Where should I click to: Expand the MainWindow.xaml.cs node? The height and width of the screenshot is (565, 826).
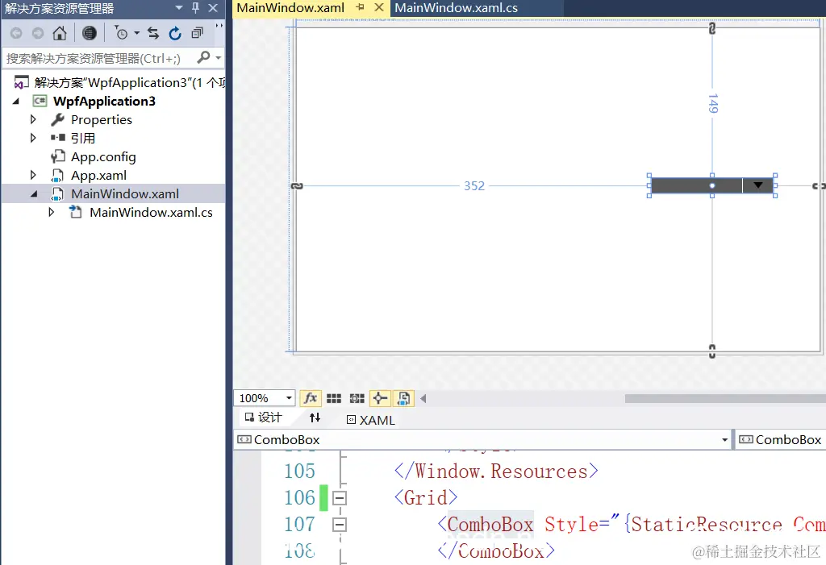[51, 212]
